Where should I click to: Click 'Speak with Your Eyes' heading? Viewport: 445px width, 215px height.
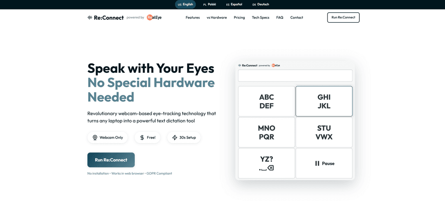point(151,68)
